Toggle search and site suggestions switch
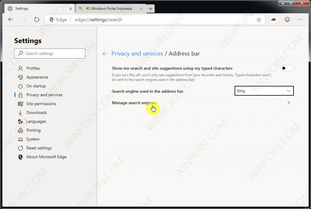This screenshot has width=311, height=209. [x=287, y=68]
